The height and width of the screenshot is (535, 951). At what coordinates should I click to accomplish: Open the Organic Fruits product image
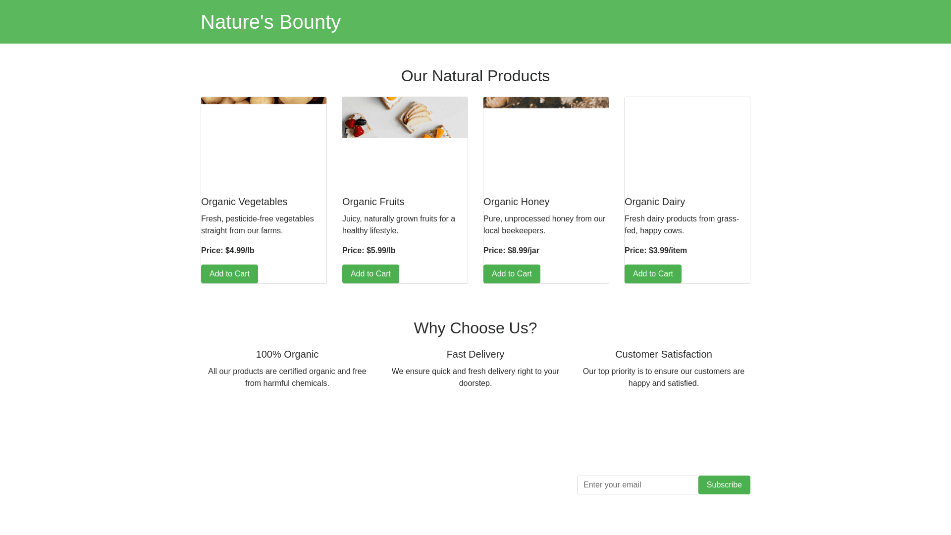[x=405, y=118]
